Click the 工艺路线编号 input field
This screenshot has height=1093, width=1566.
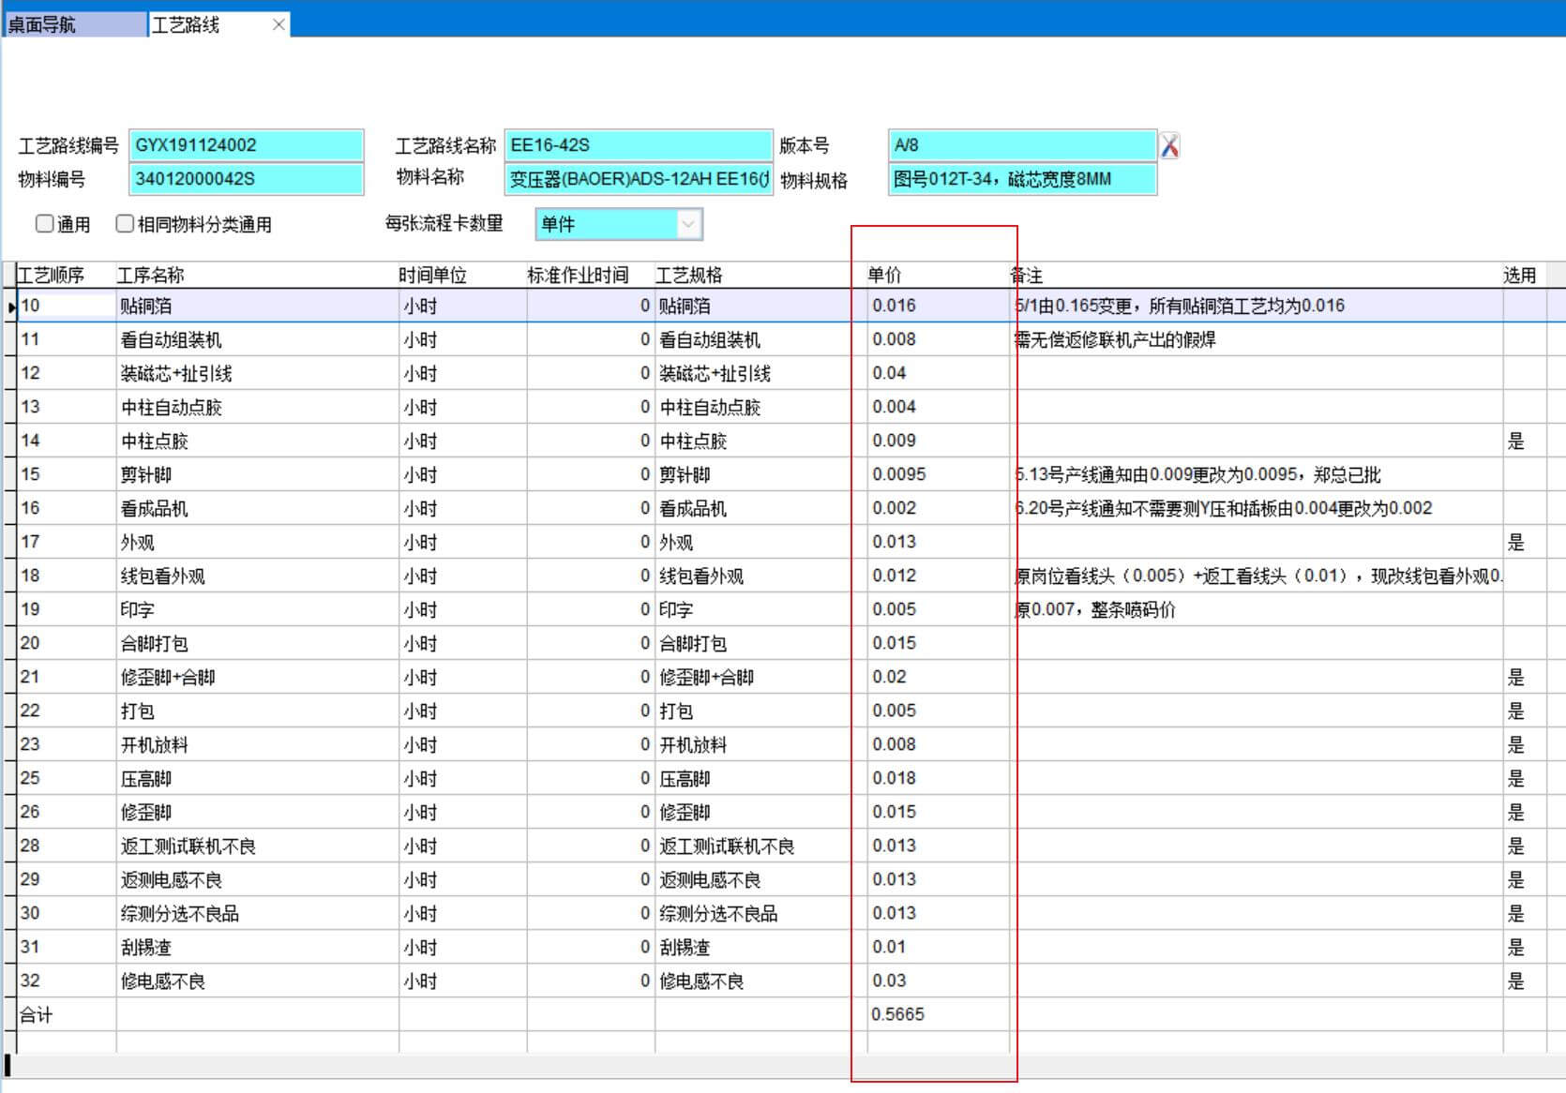coord(246,145)
